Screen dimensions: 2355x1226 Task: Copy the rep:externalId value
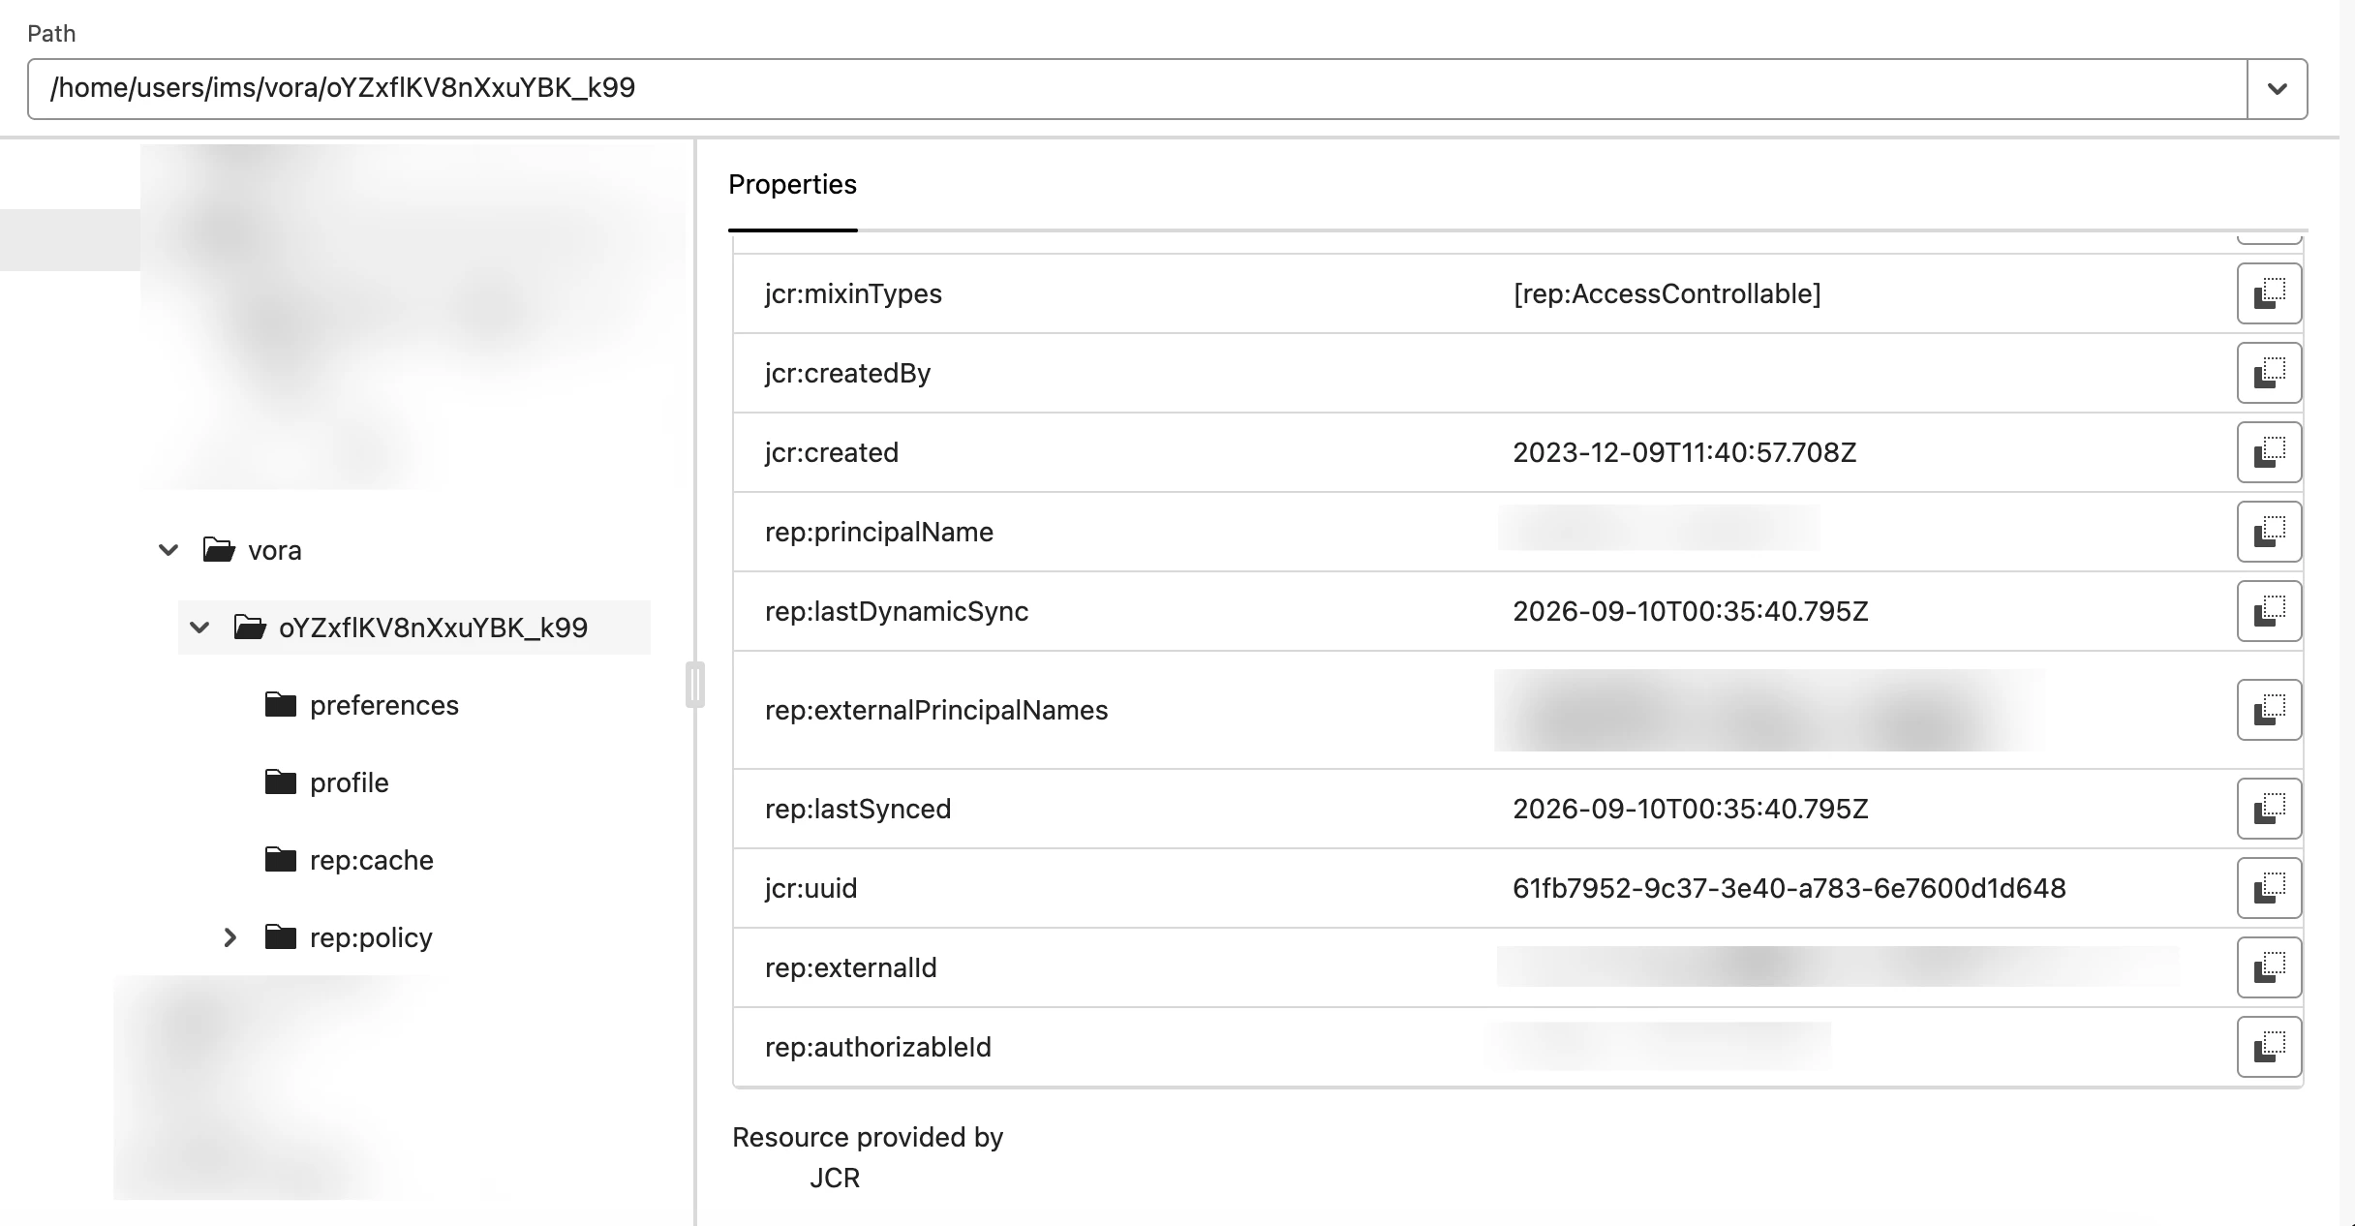click(2269, 967)
